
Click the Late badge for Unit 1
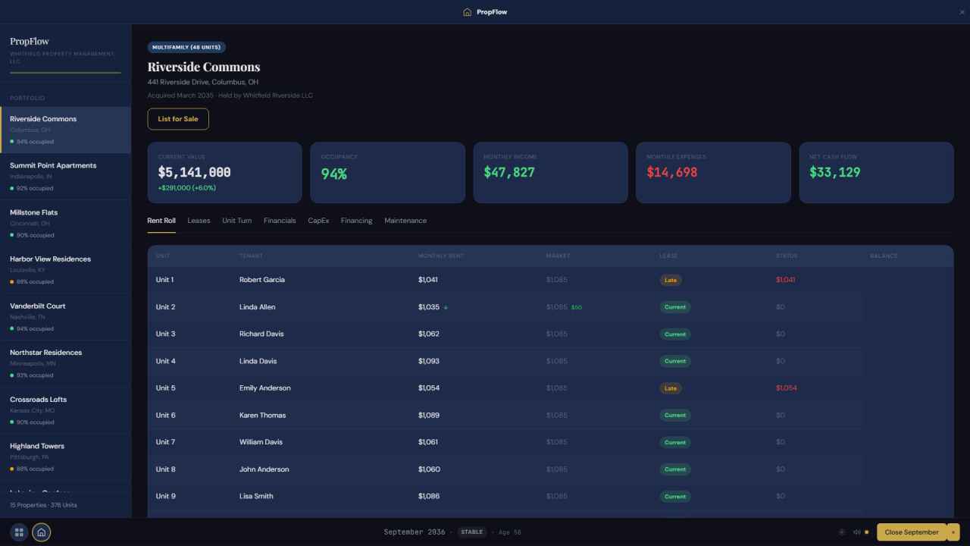click(671, 280)
